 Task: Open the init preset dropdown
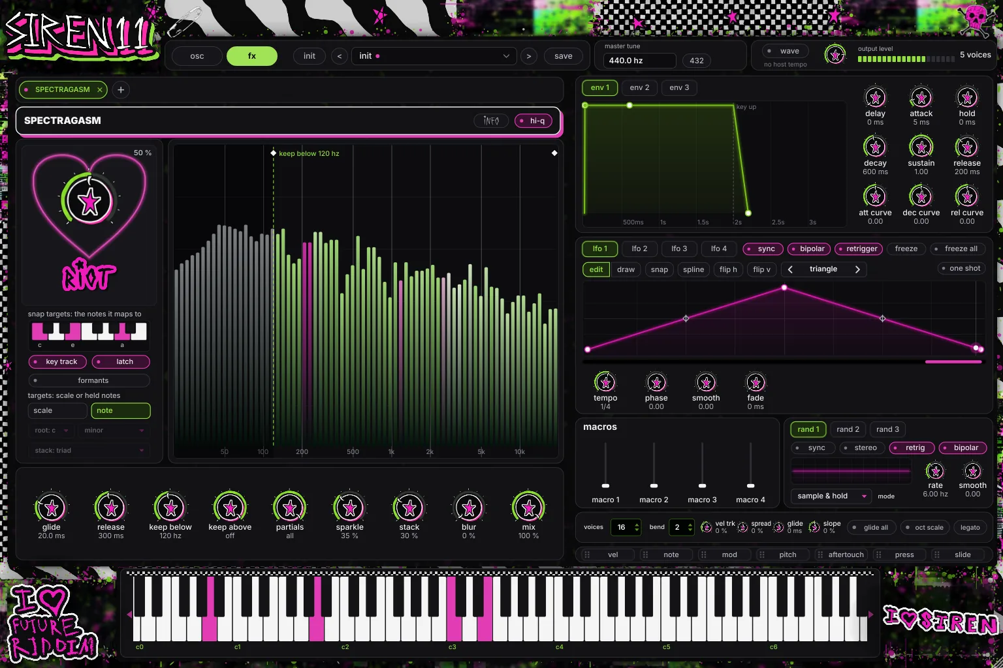point(434,56)
